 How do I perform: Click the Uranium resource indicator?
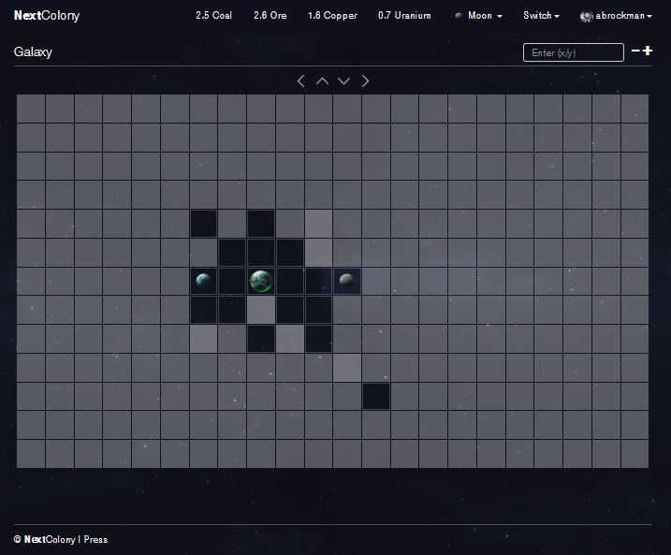click(404, 15)
